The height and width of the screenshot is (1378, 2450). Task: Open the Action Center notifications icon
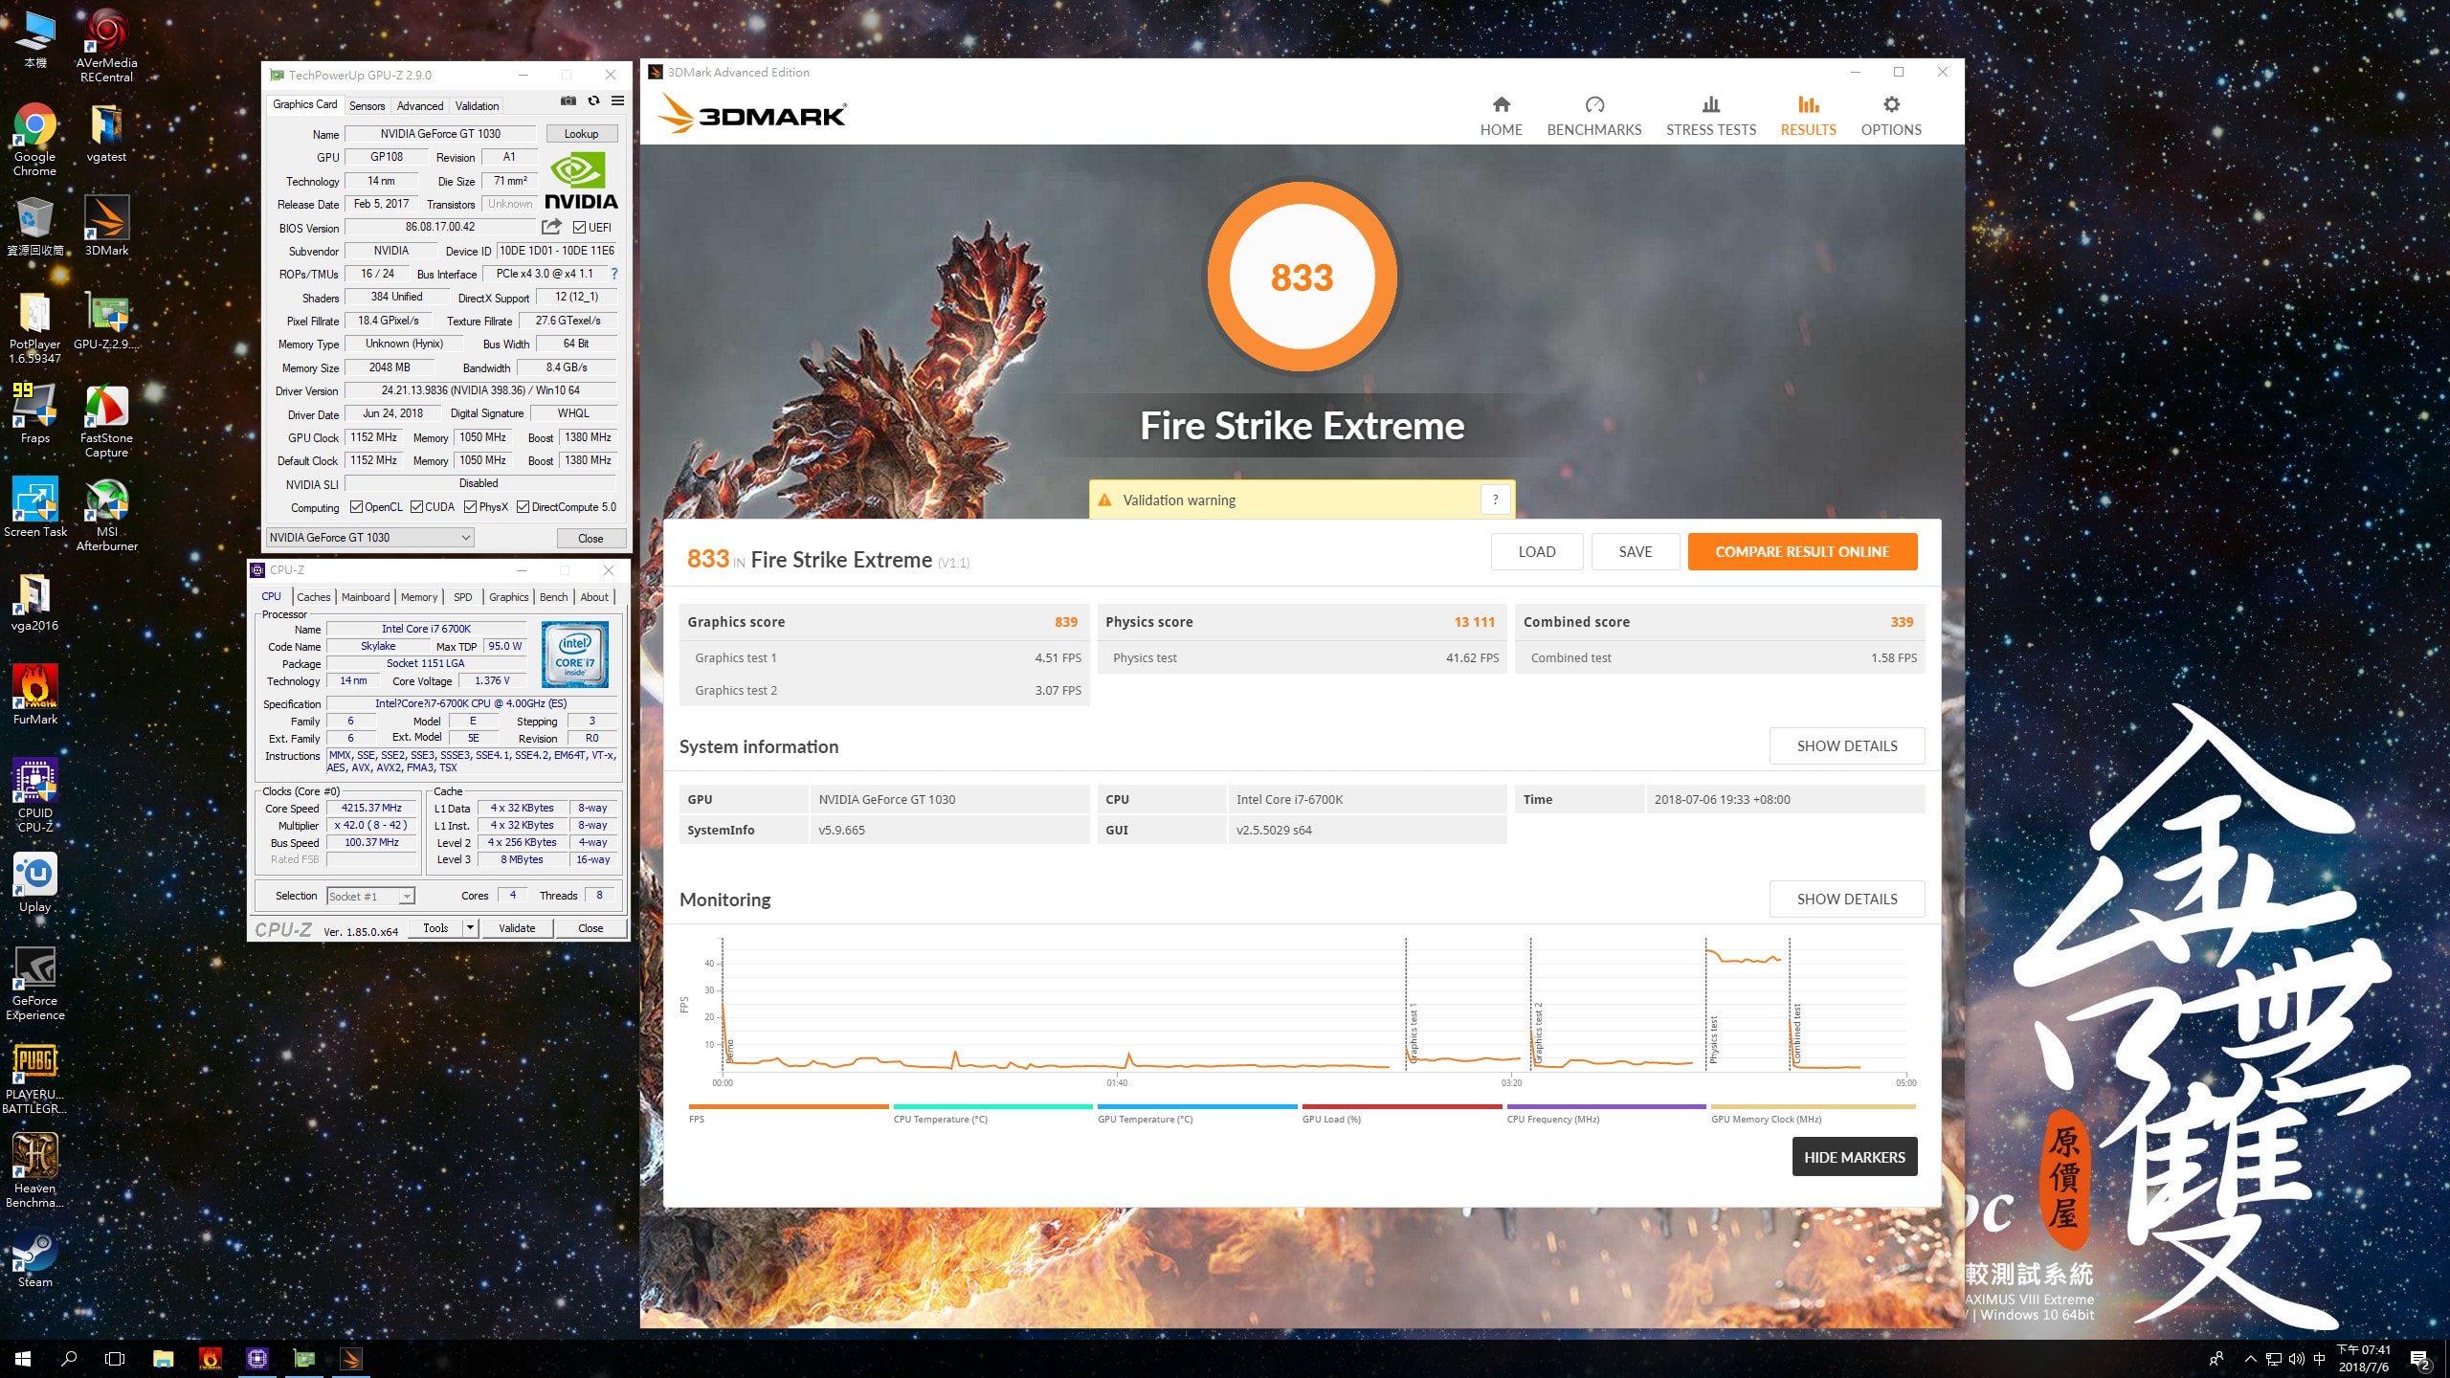pos(2420,1359)
